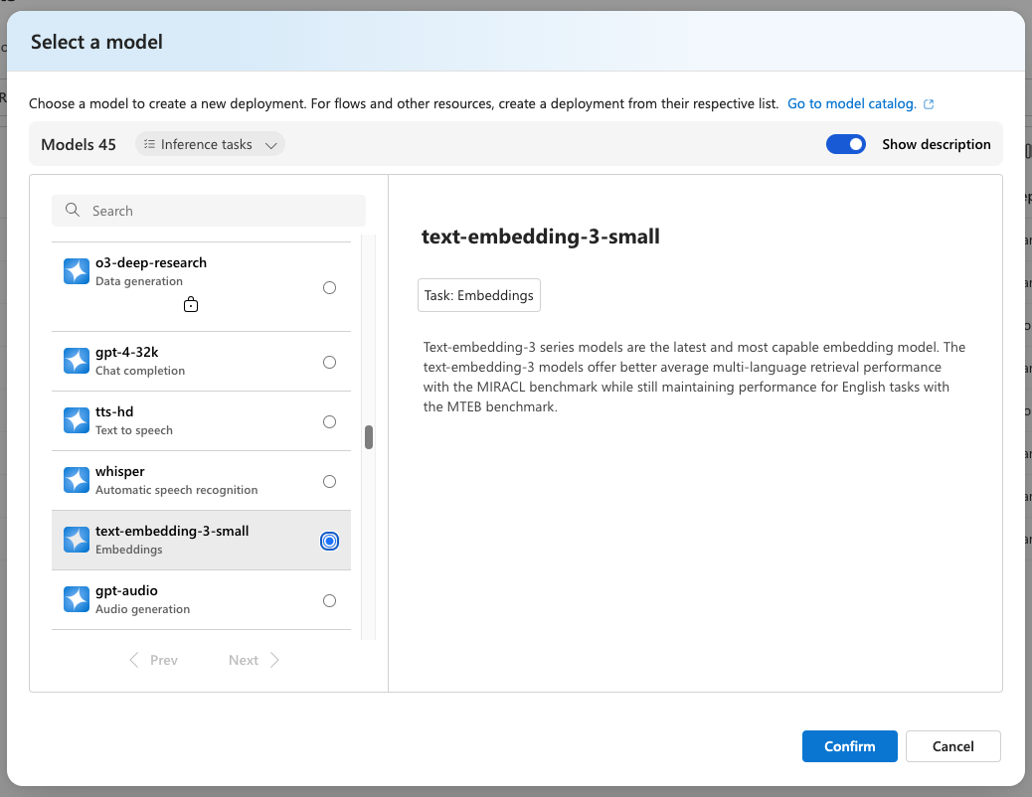Select the tts-hd radio button
This screenshot has height=797, width=1032.
[x=330, y=422]
